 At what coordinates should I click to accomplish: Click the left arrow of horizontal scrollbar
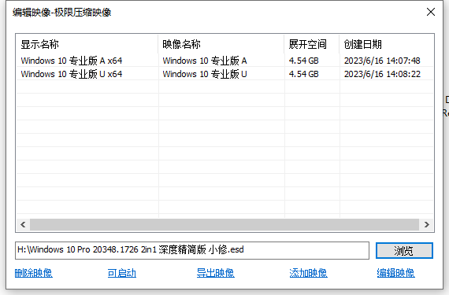pos(23,225)
